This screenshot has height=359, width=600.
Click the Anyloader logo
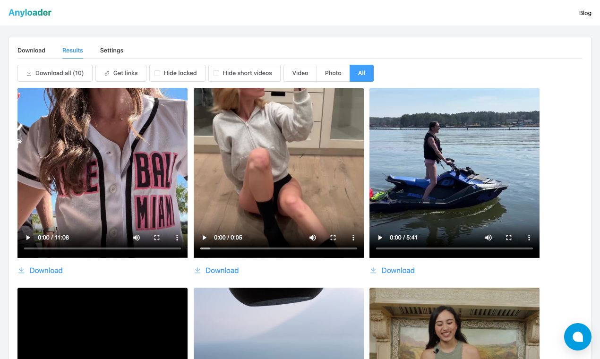point(30,13)
